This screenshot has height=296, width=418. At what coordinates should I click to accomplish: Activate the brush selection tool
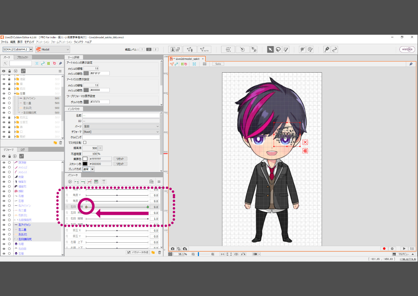point(286,49)
